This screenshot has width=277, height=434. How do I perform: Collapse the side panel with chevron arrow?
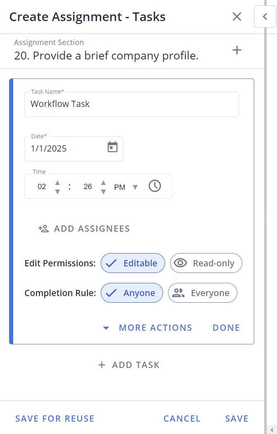pyautogui.click(x=265, y=17)
